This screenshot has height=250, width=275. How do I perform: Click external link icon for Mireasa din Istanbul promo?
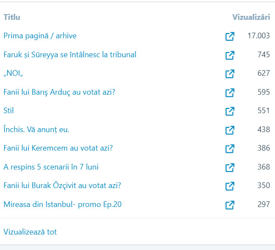[x=230, y=205]
